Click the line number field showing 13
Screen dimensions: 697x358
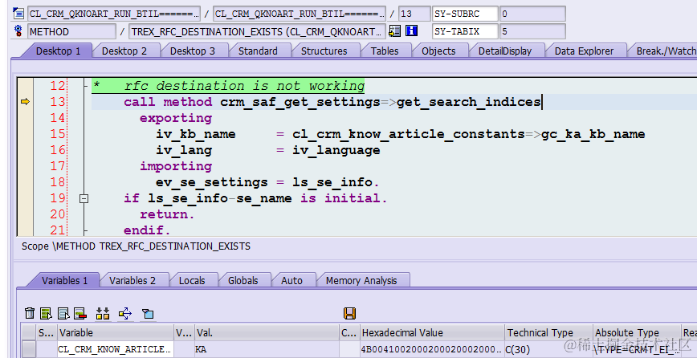click(x=414, y=14)
